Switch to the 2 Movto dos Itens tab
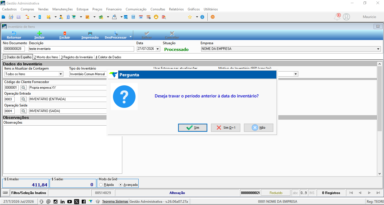 46,57
